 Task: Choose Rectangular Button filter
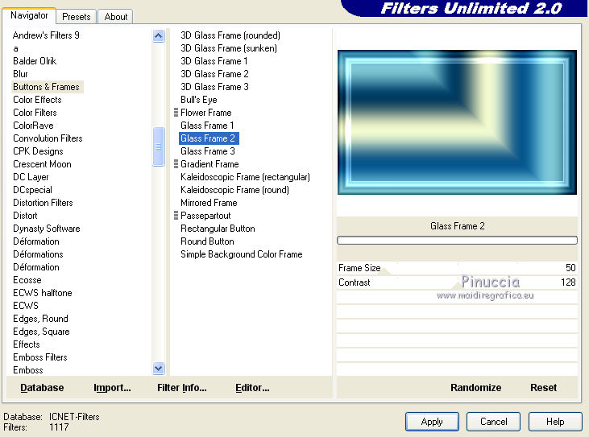pyautogui.click(x=218, y=229)
